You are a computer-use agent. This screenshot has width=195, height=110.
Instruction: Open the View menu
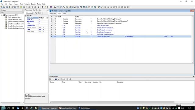coord(10,4)
